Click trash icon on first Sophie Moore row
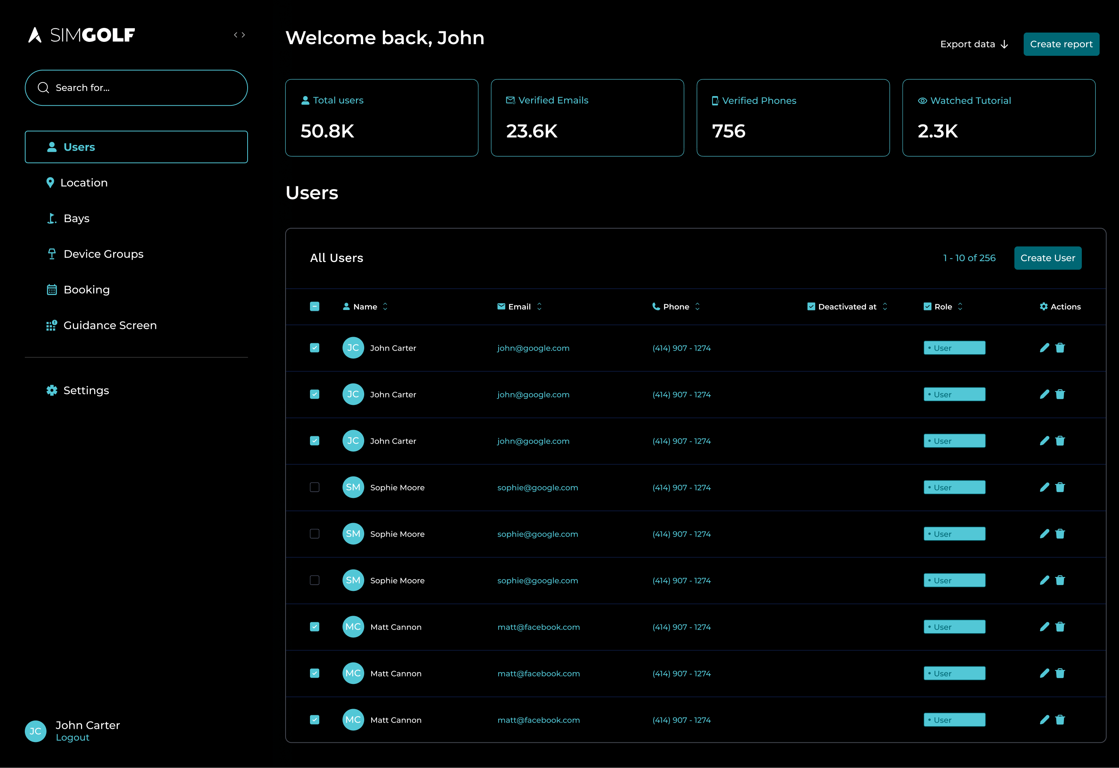Screen dimensions: 1119x768 [x=1060, y=487]
